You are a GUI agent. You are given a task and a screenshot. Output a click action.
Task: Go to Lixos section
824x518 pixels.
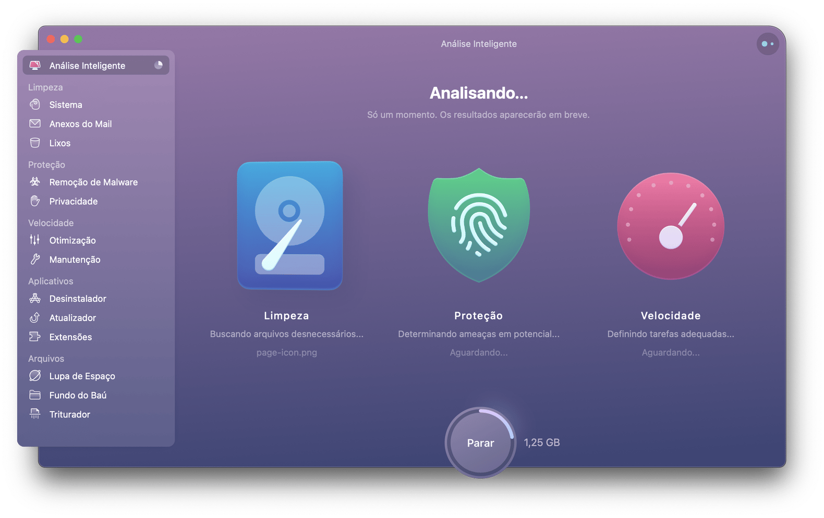pos(96,143)
